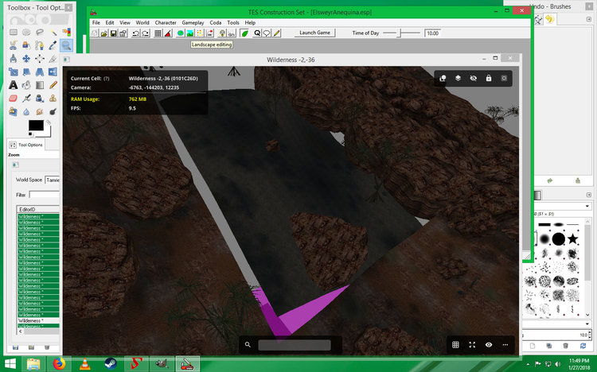Open the lower dropdown below brush grid
Screen dimensions: 597x372
click(587, 324)
